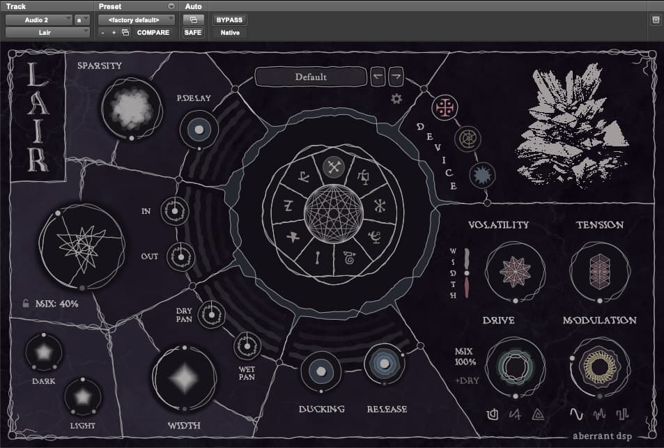Adjust the vertical Width slider near Volatility

[x=467, y=273]
